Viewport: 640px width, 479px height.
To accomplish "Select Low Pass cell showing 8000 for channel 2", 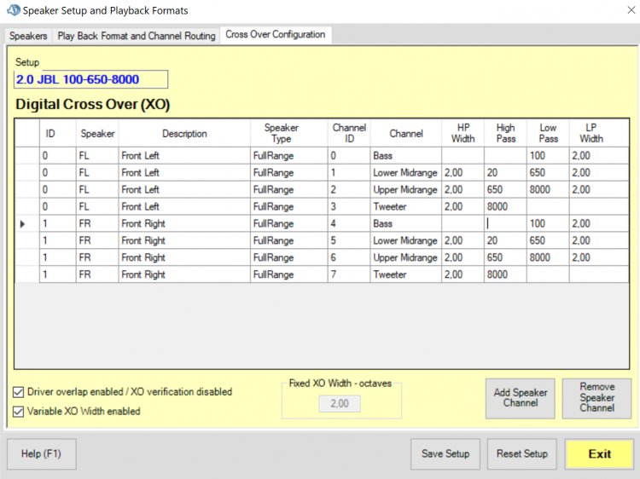I will [548, 190].
